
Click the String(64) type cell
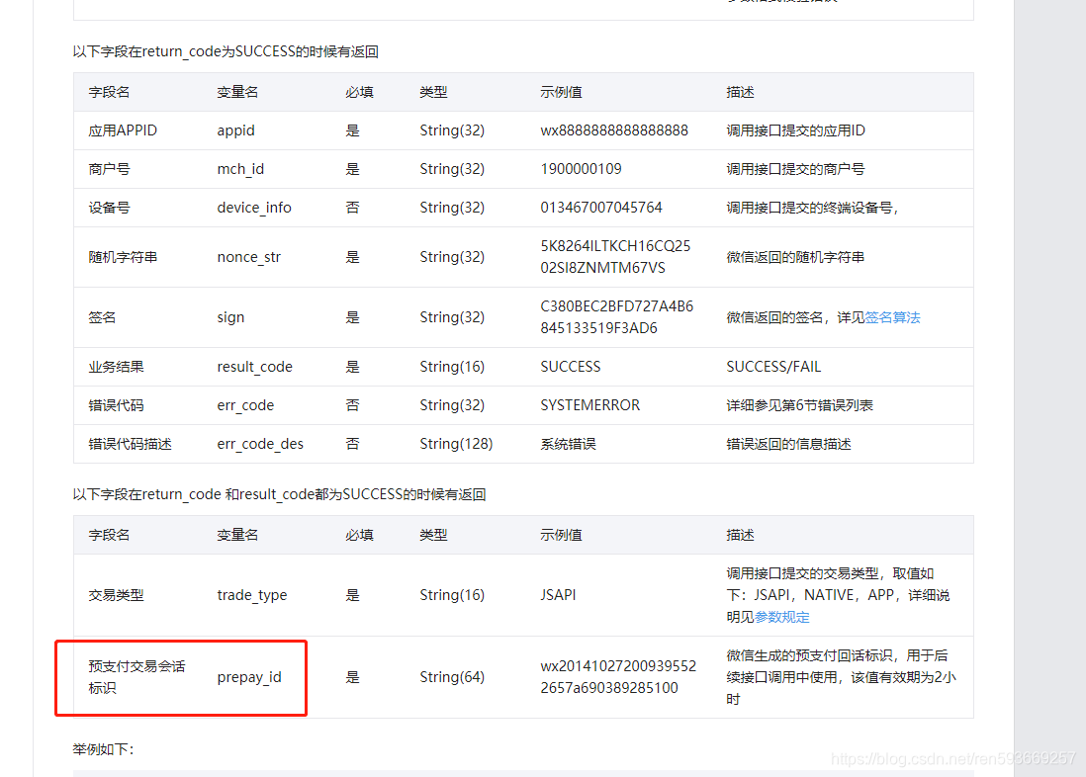click(x=452, y=676)
